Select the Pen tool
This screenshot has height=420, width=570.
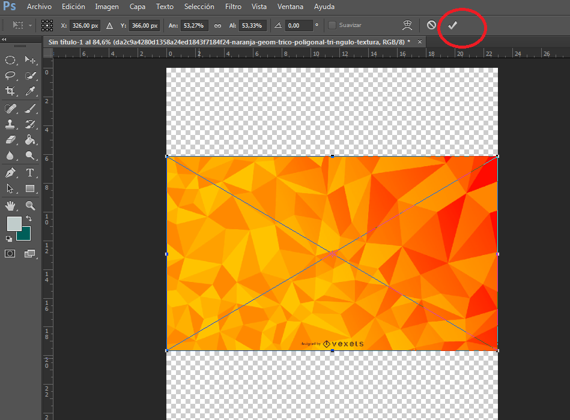point(10,172)
